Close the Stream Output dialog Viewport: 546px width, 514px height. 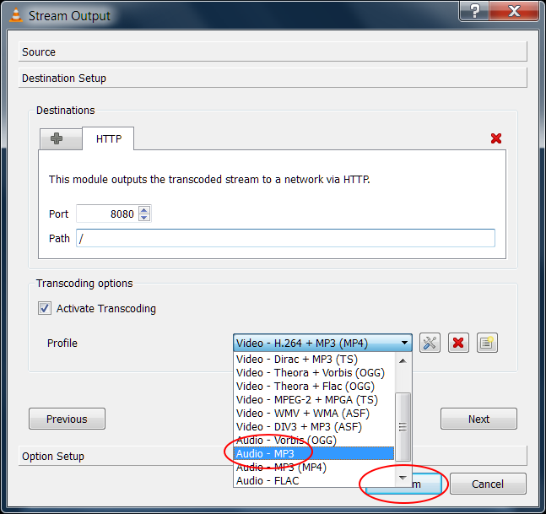coord(514,11)
